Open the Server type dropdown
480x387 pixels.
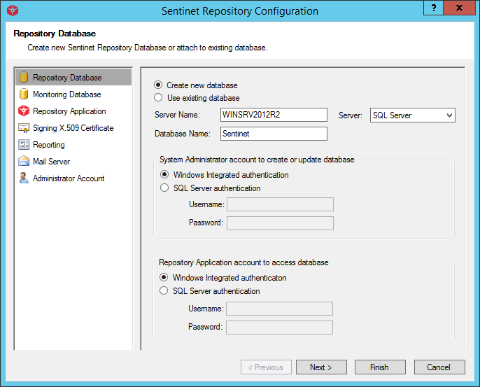(412, 115)
